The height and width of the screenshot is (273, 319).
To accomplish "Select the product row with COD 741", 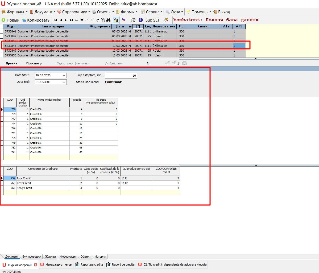I will pyautogui.click(x=61, y=152).
